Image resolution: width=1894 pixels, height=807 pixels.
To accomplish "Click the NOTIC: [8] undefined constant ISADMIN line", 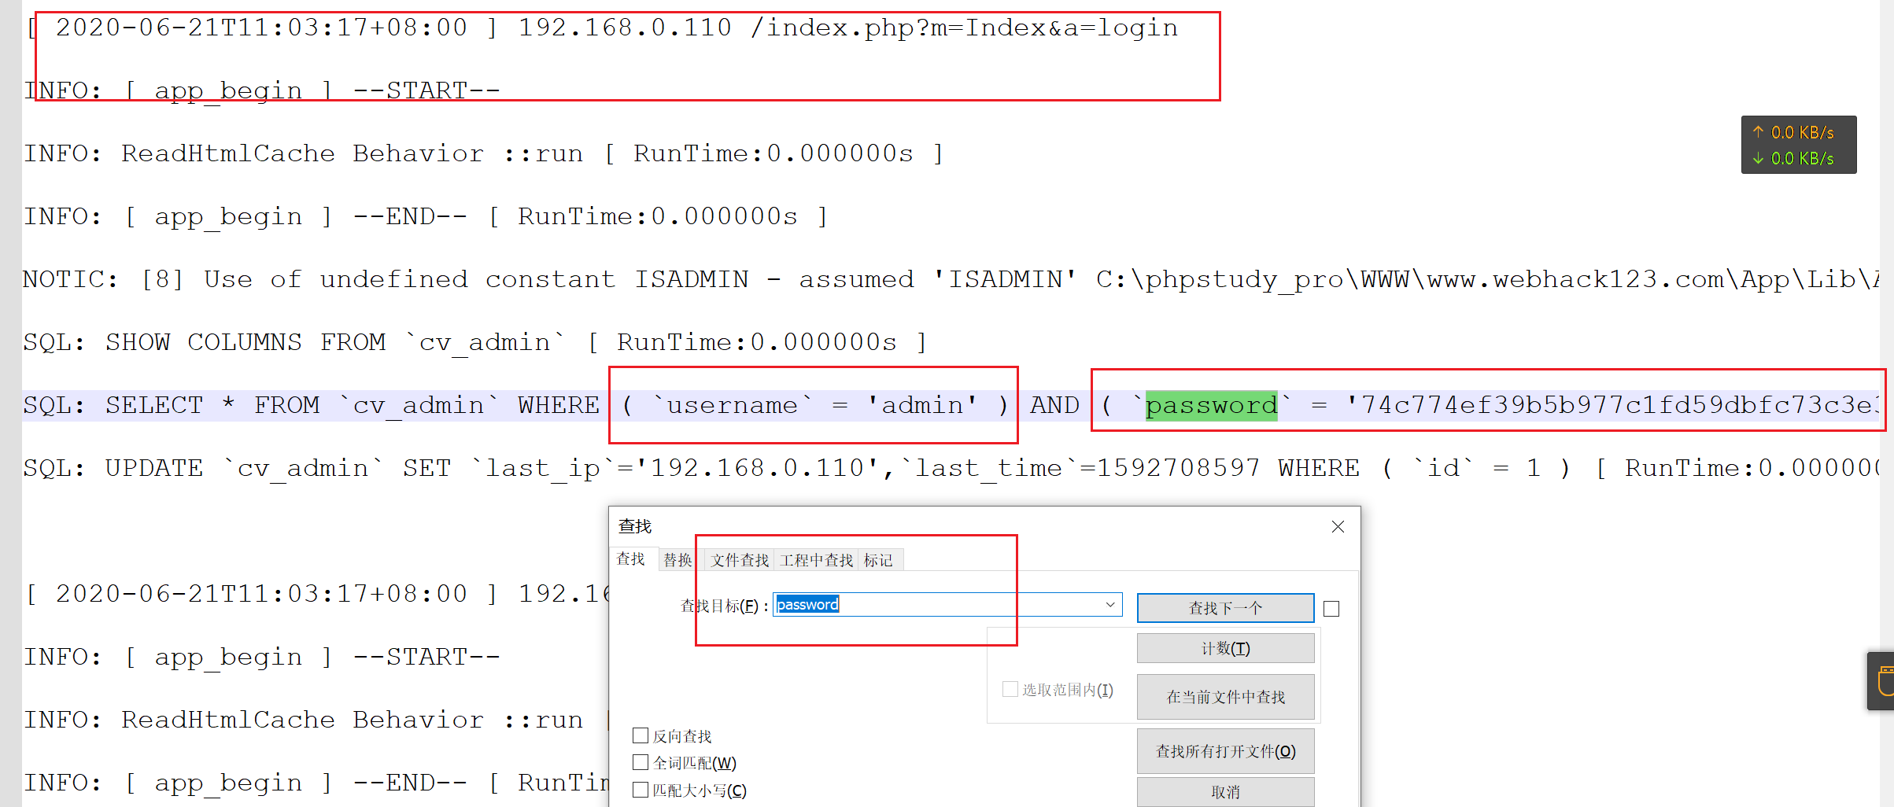I will pos(951,279).
